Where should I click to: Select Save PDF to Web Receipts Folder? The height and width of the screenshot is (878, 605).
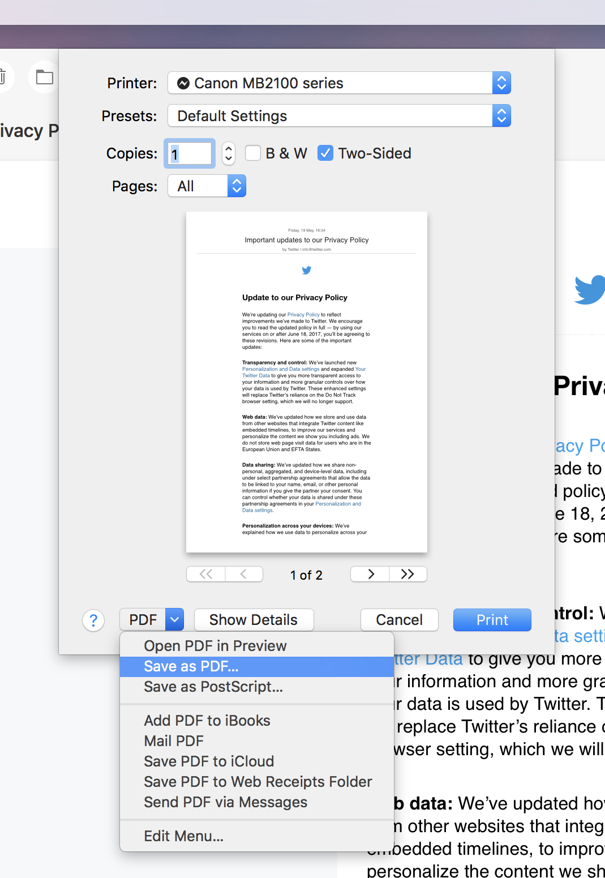257,782
